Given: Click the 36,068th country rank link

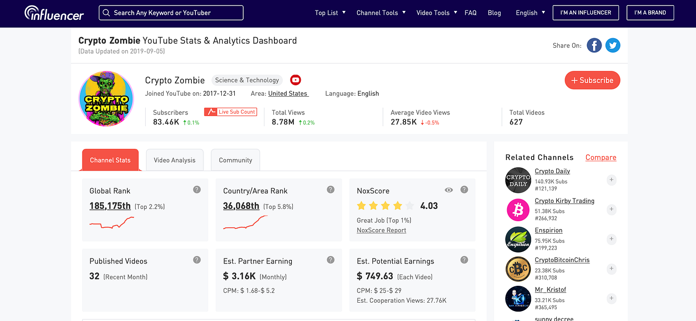Looking at the screenshot, I should [241, 206].
